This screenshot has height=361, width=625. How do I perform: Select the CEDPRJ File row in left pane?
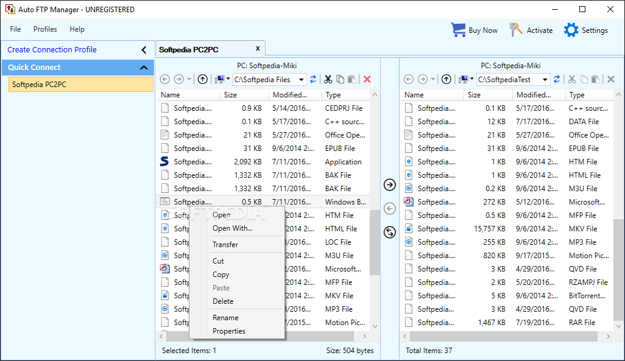point(264,108)
